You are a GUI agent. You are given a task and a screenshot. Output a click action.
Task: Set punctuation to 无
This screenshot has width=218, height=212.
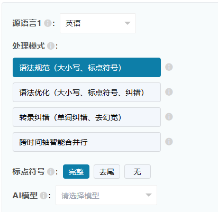(138, 172)
